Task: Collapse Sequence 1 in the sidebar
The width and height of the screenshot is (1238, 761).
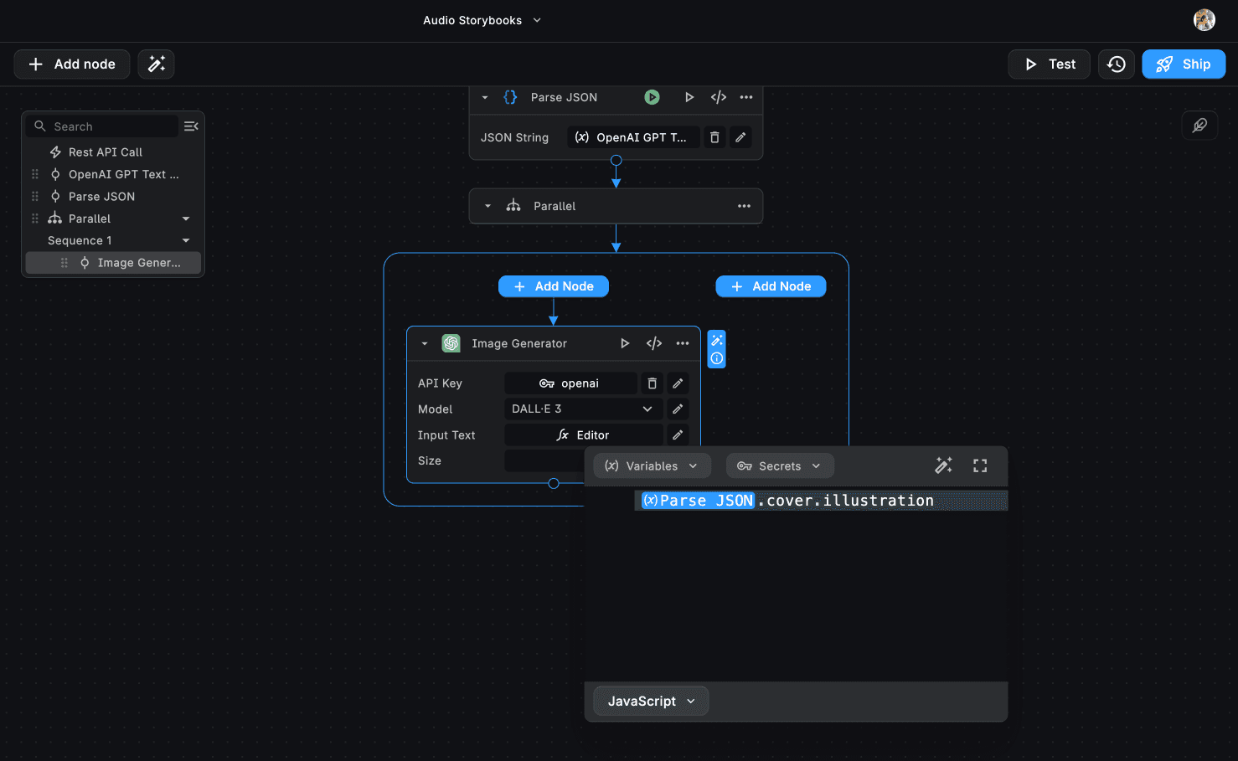Action: 186,240
